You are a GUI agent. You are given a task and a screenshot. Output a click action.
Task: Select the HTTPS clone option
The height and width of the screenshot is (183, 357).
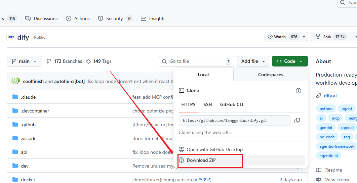pos(188,104)
